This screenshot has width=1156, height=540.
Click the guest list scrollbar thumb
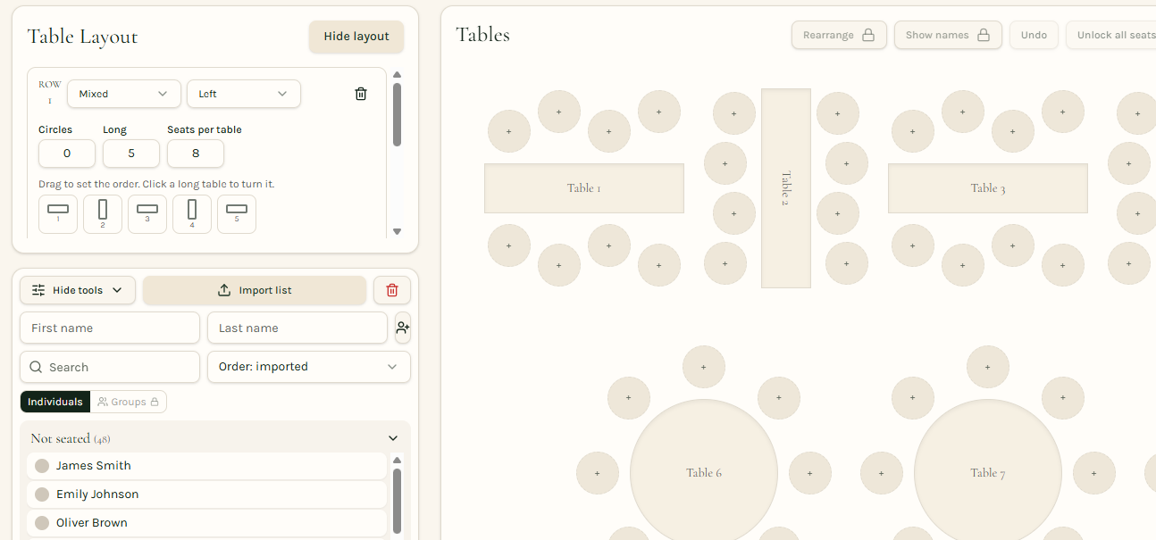pyautogui.click(x=397, y=501)
